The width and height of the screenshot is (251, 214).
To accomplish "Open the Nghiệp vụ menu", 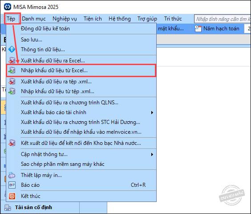I will pyautogui.click(x=65, y=19).
